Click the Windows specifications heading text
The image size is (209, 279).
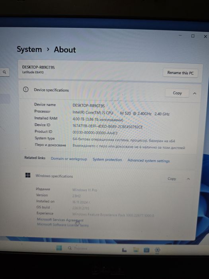(x=54, y=176)
